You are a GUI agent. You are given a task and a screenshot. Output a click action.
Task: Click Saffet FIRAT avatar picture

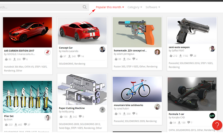[212, 49]
